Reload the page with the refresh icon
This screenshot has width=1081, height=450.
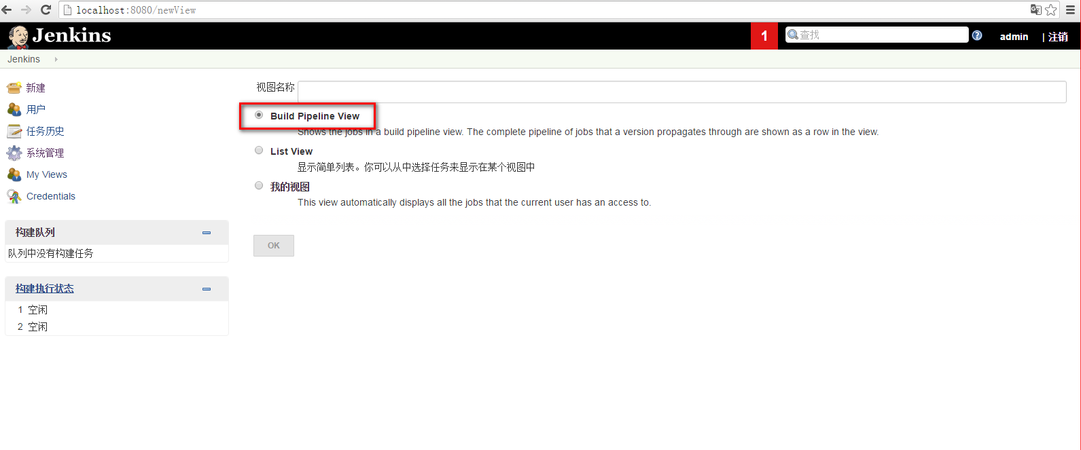coord(46,10)
